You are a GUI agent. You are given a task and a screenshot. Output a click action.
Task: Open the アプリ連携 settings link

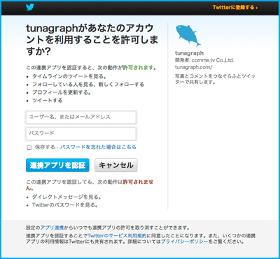(52, 227)
